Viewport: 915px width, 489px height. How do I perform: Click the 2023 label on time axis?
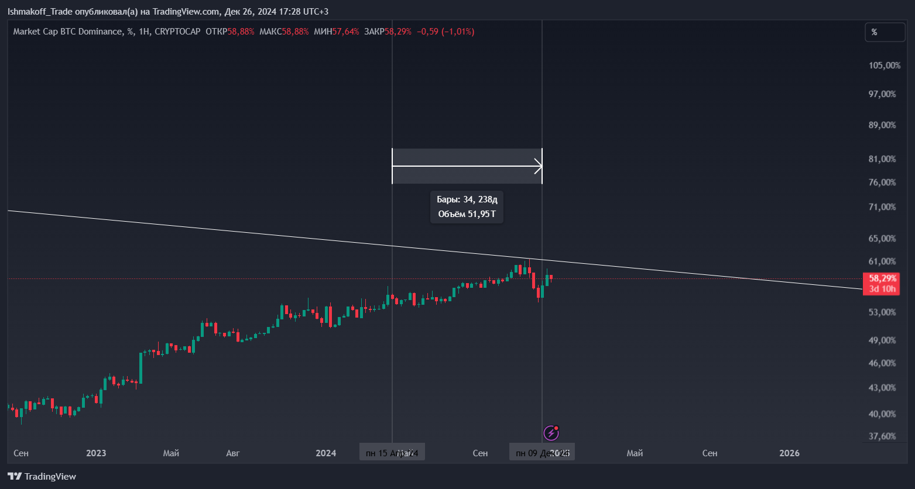tap(96, 453)
